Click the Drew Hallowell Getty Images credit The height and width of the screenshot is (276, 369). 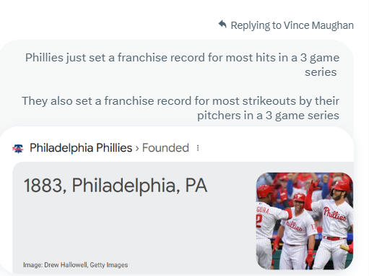tap(75, 265)
